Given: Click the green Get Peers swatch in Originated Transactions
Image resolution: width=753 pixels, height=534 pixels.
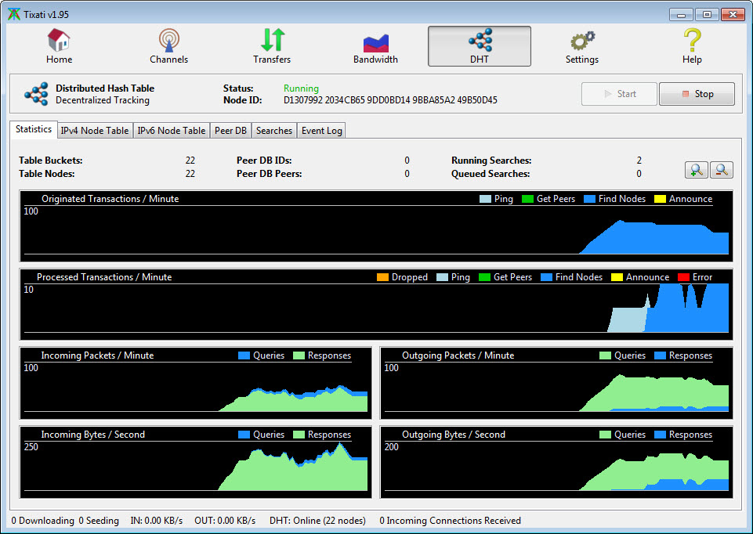Looking at the screenshot, I should [x=528, y=199].
